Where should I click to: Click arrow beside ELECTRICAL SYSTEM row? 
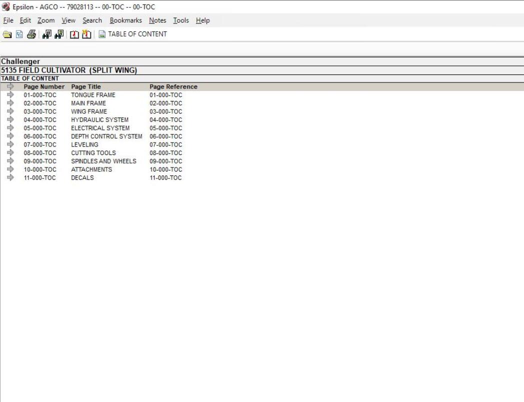pyautogui.click(x=10, y=128)
